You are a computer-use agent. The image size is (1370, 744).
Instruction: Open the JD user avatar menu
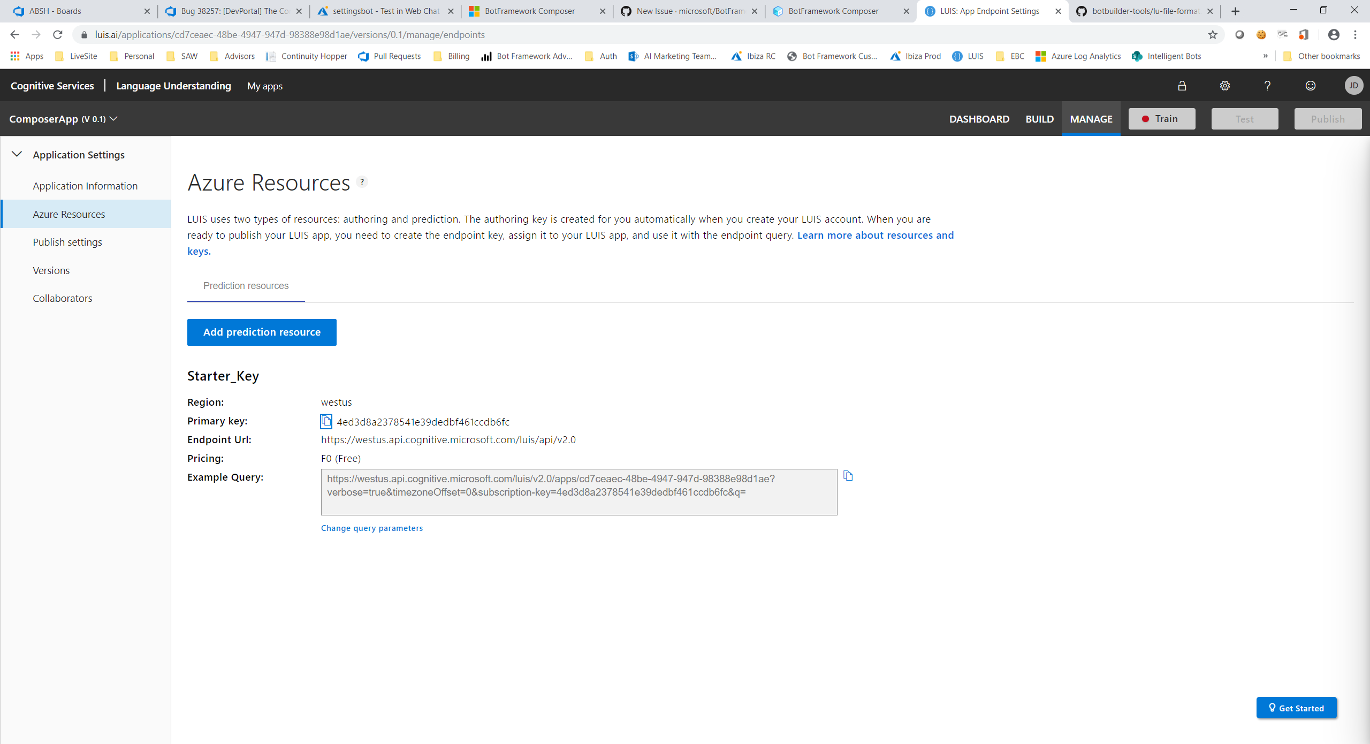click(1353, 86)
